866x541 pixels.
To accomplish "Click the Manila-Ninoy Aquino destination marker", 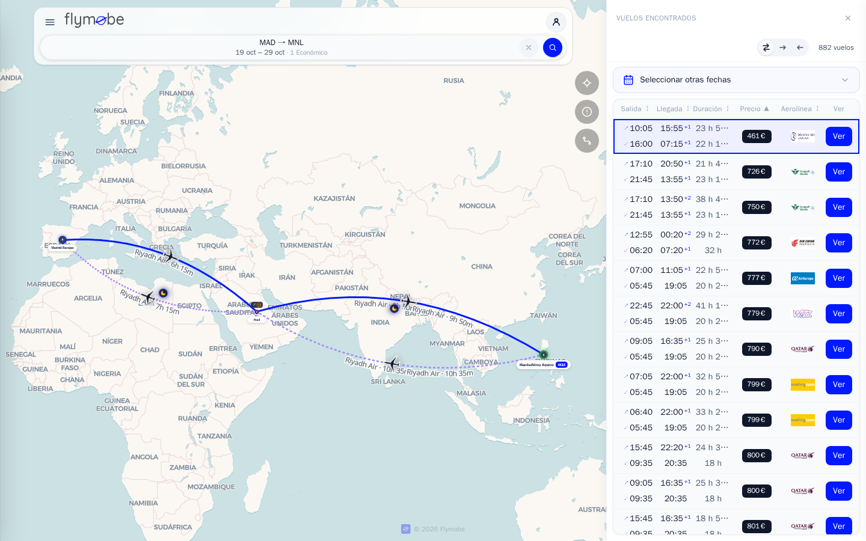I will (x=544, y=355).
